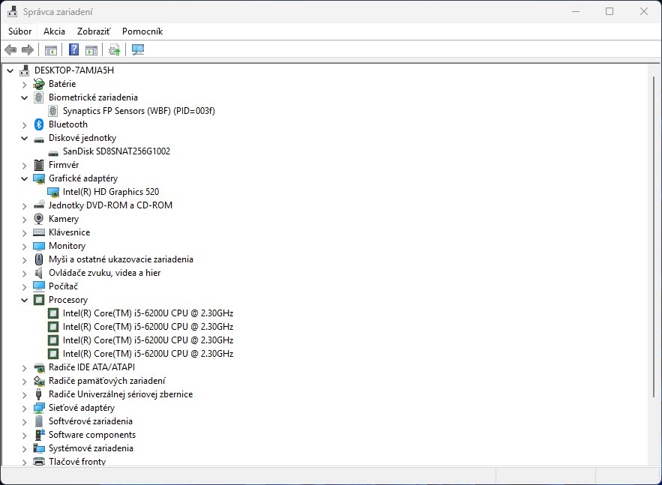
Task: Select SanDisk SD8SNAT256G1002 disk drive
Action: coord(116,151)
